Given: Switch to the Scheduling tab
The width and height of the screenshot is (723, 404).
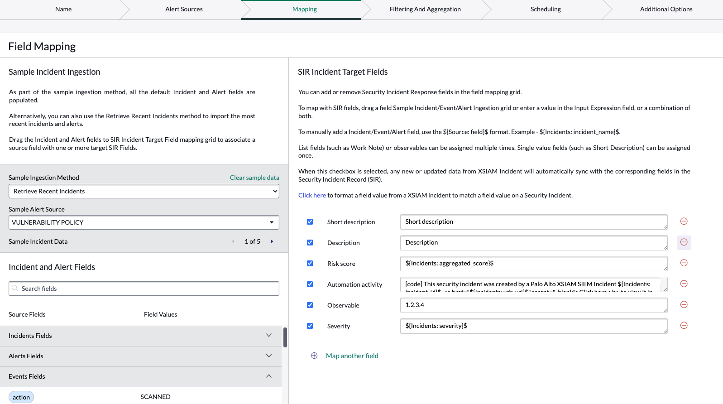Looking at the screenshot, I should point(546,9).
